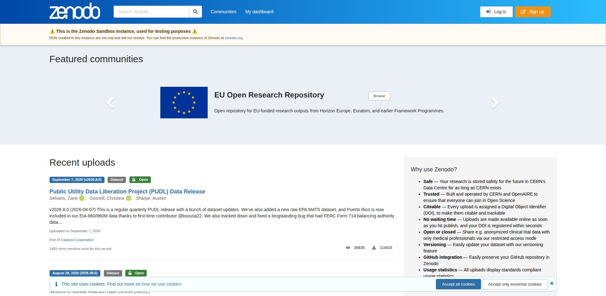
Task: Open the Communities menu item
Action: 223,12
